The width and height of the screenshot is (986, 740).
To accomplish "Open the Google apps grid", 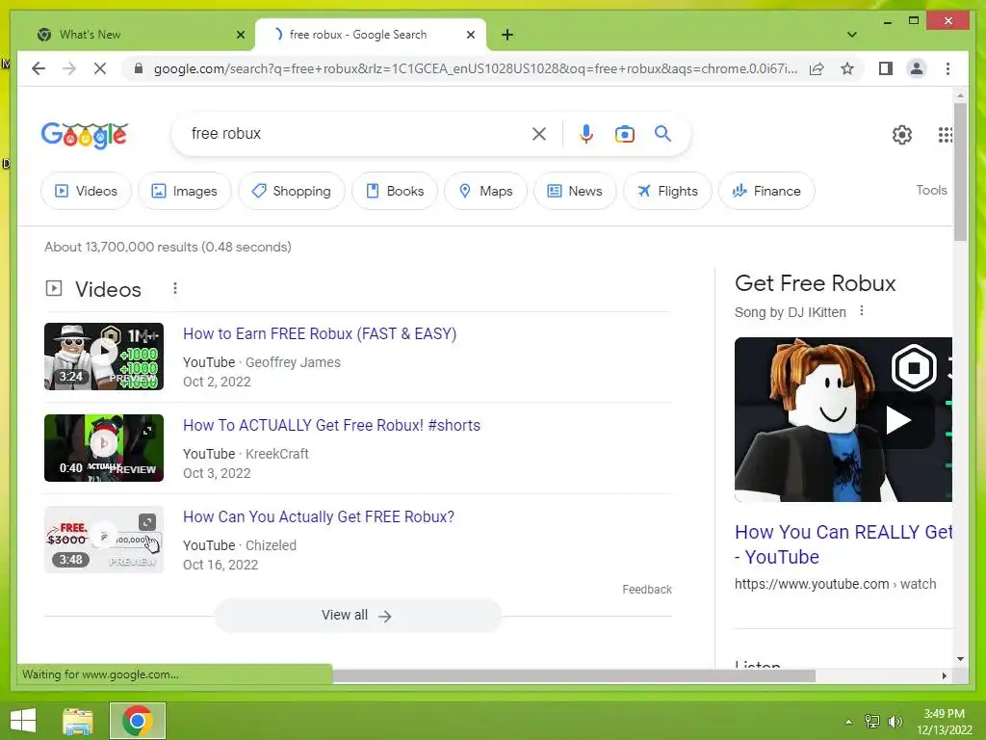I will pos(945,134).
